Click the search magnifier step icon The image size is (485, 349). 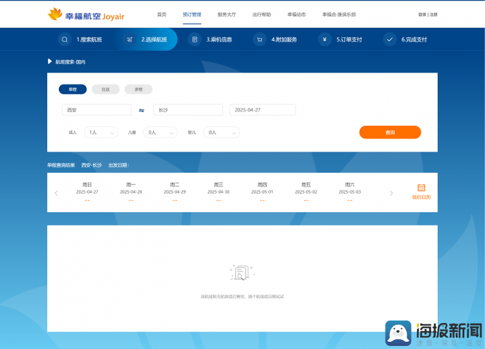[x=65, y=39]
